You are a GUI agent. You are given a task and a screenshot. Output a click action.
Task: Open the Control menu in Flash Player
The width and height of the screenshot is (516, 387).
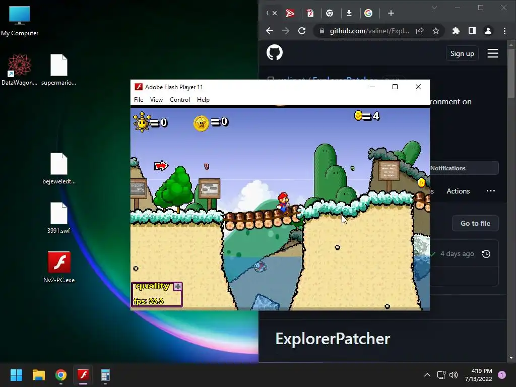point(180,100)
